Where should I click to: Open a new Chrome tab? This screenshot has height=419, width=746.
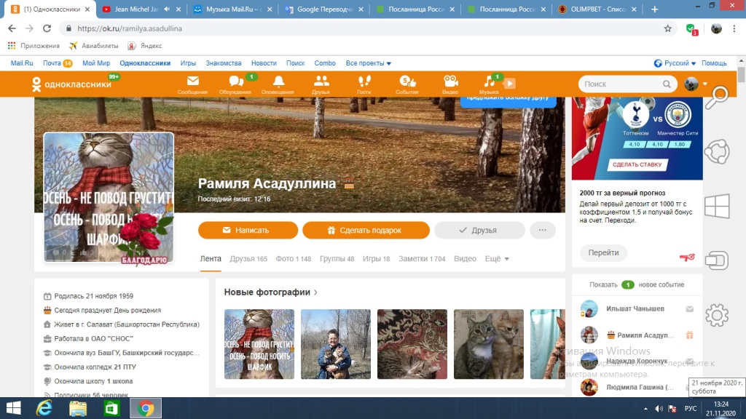pyautogui.click(x=655, y=9)
